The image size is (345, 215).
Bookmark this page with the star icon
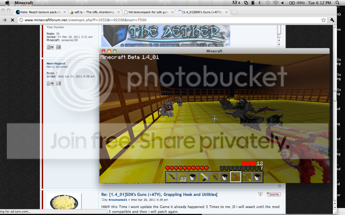(x=323, y=20)
